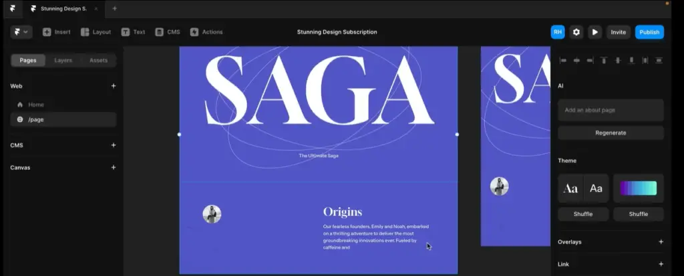
Task: Click the Invite button
Action: tap(618, 32)
